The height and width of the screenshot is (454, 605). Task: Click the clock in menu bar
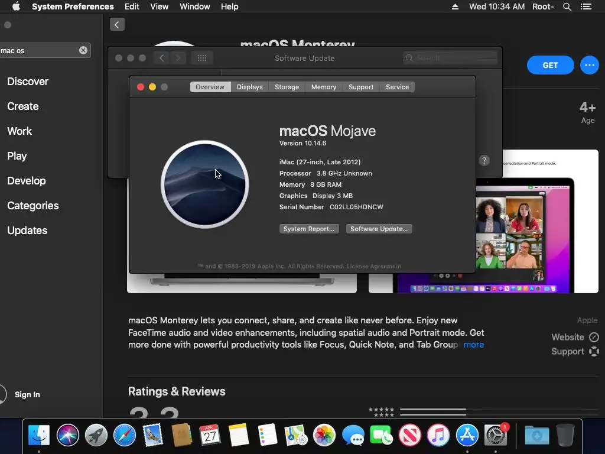coord(496,7)
